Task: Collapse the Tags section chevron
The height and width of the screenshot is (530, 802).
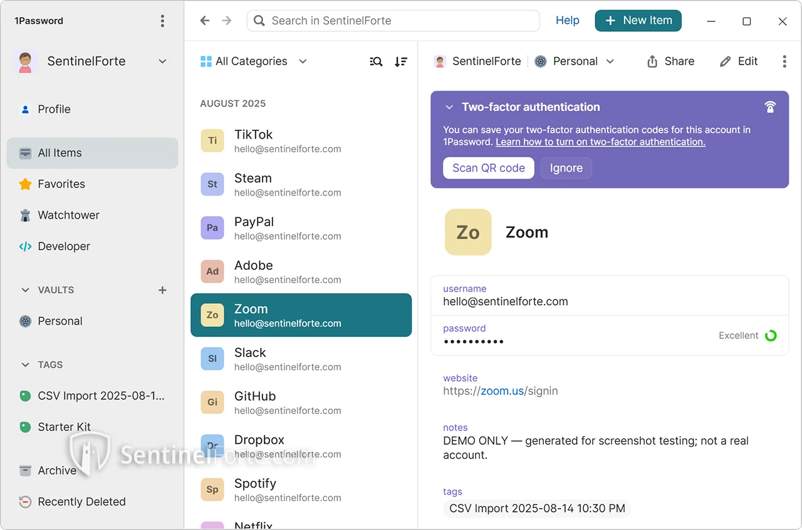Action: tap(25, 365)
